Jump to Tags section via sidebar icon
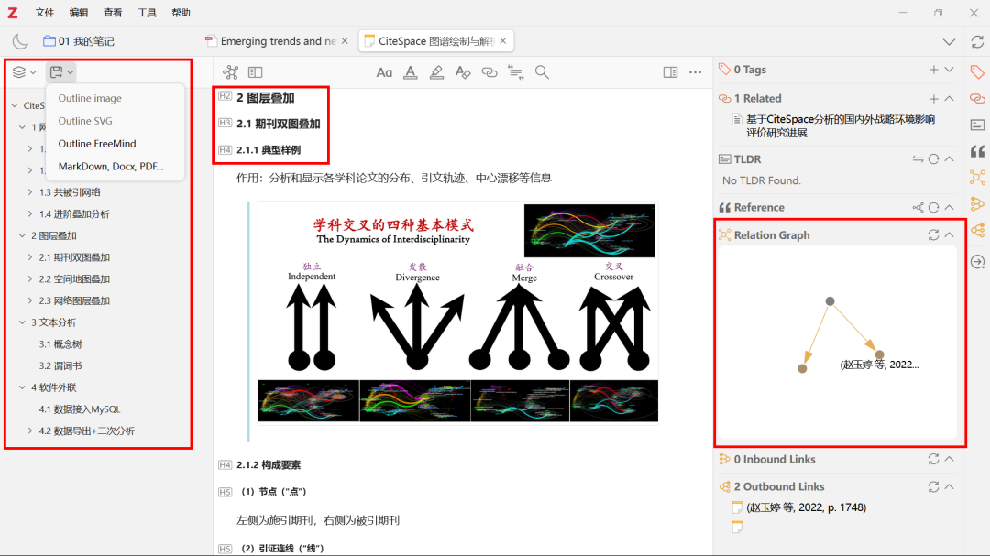 click(977, 71)
